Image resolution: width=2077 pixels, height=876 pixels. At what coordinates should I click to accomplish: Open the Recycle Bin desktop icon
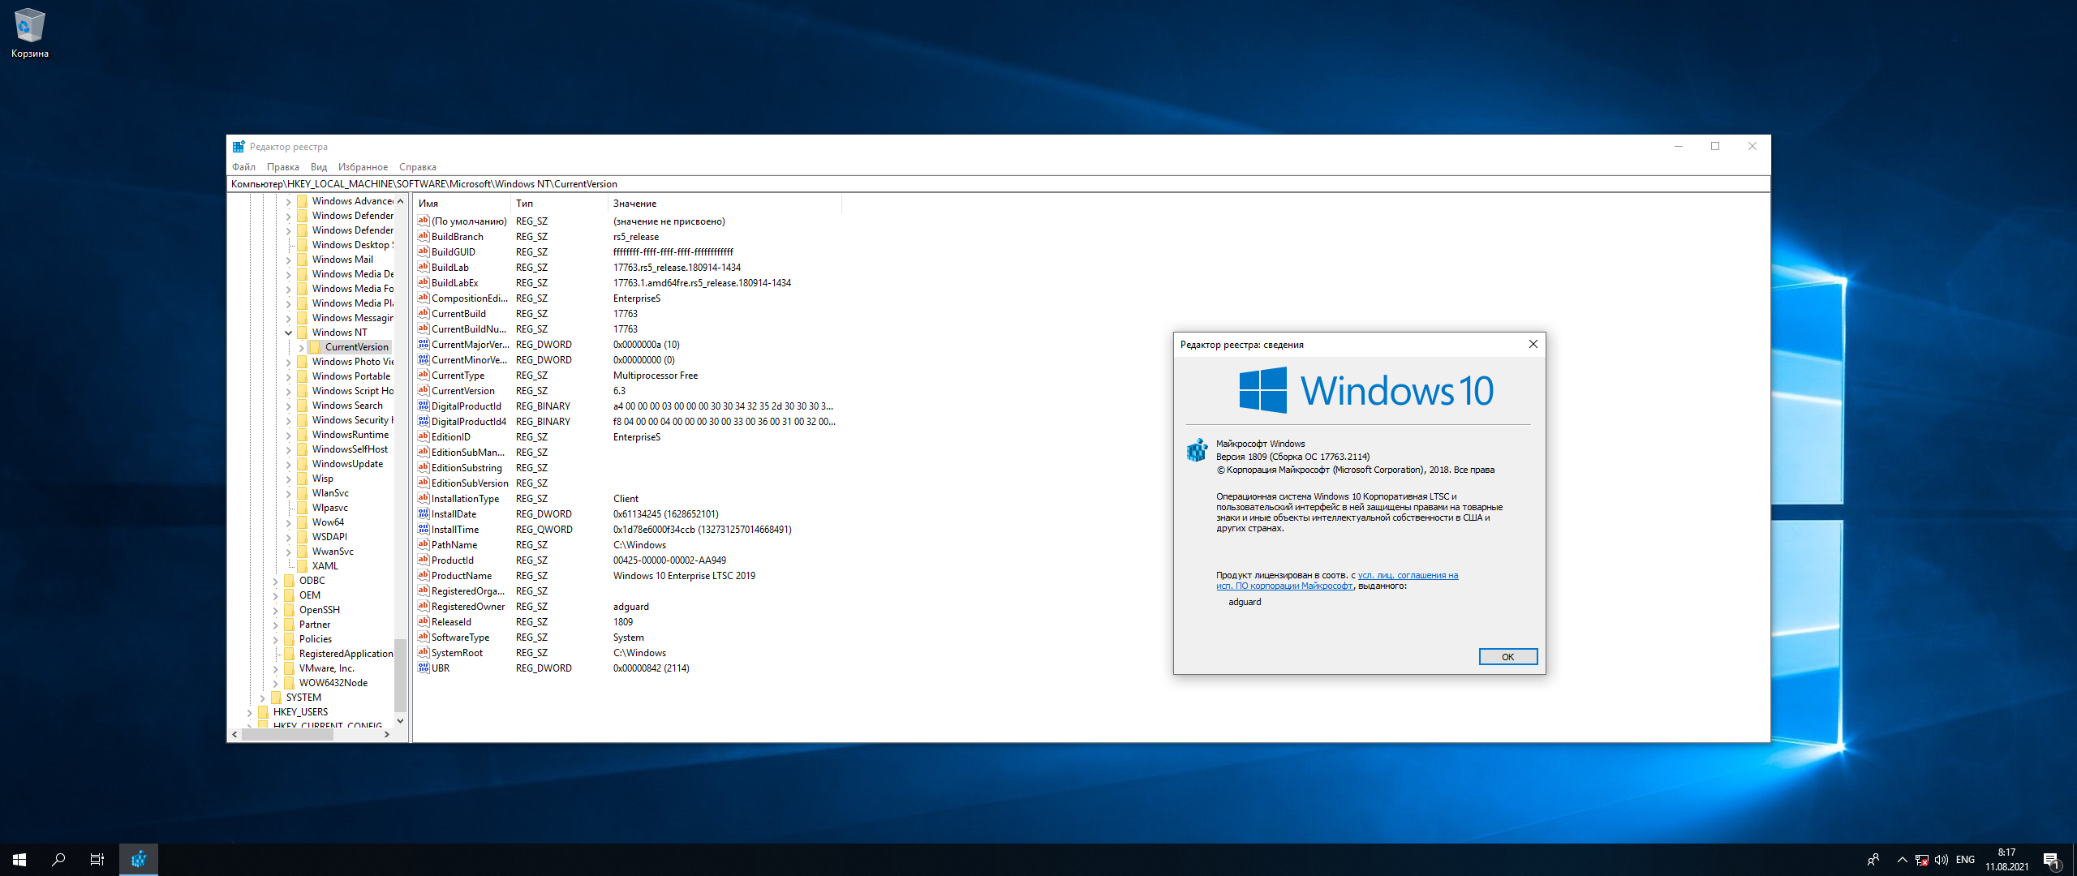click(29, 34)
